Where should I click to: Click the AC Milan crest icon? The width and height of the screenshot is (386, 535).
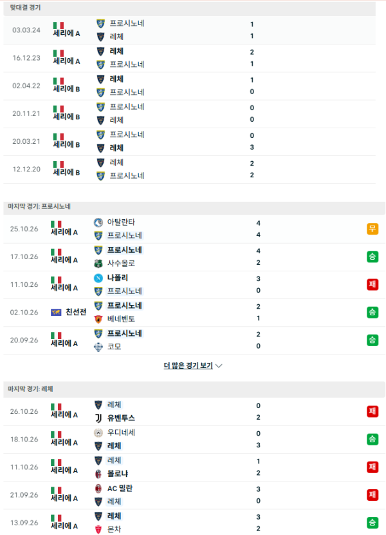pos(98,488)
